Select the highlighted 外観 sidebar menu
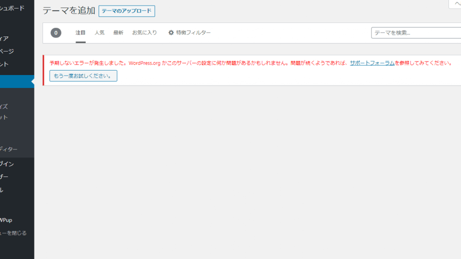Viewport: 461px width, 259px height. tap(17, 81)
